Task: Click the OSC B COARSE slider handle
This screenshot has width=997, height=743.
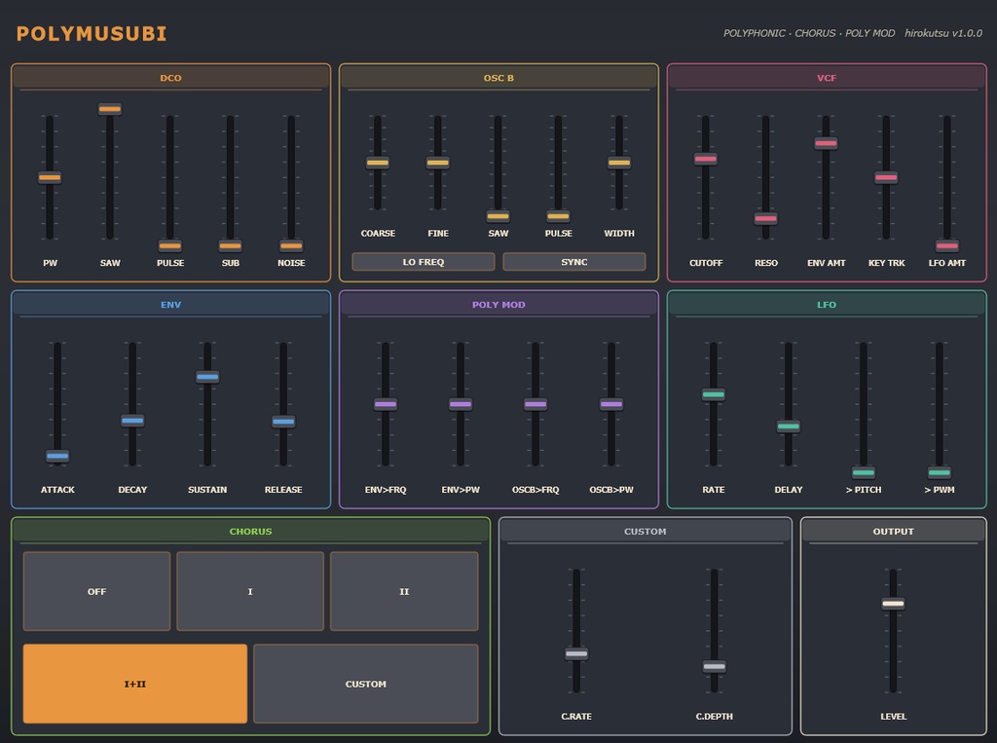Action: pos(378,163)
